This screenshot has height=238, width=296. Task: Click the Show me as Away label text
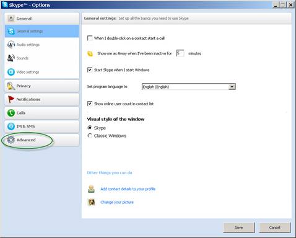134,53
